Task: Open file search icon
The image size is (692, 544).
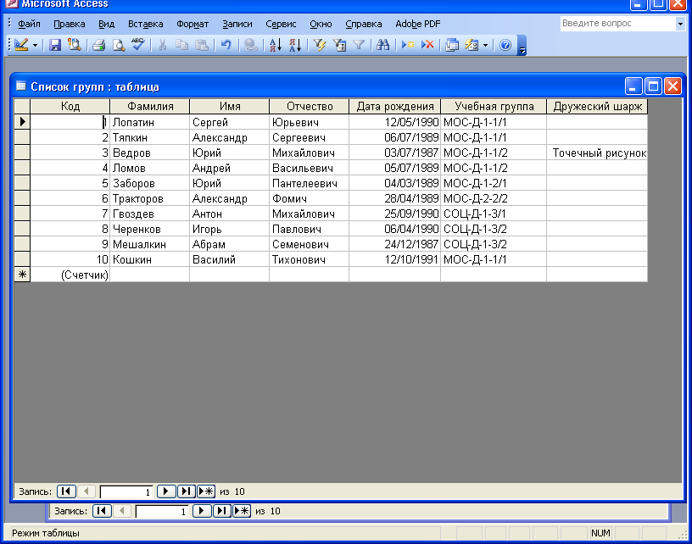Action: [74, 45]
